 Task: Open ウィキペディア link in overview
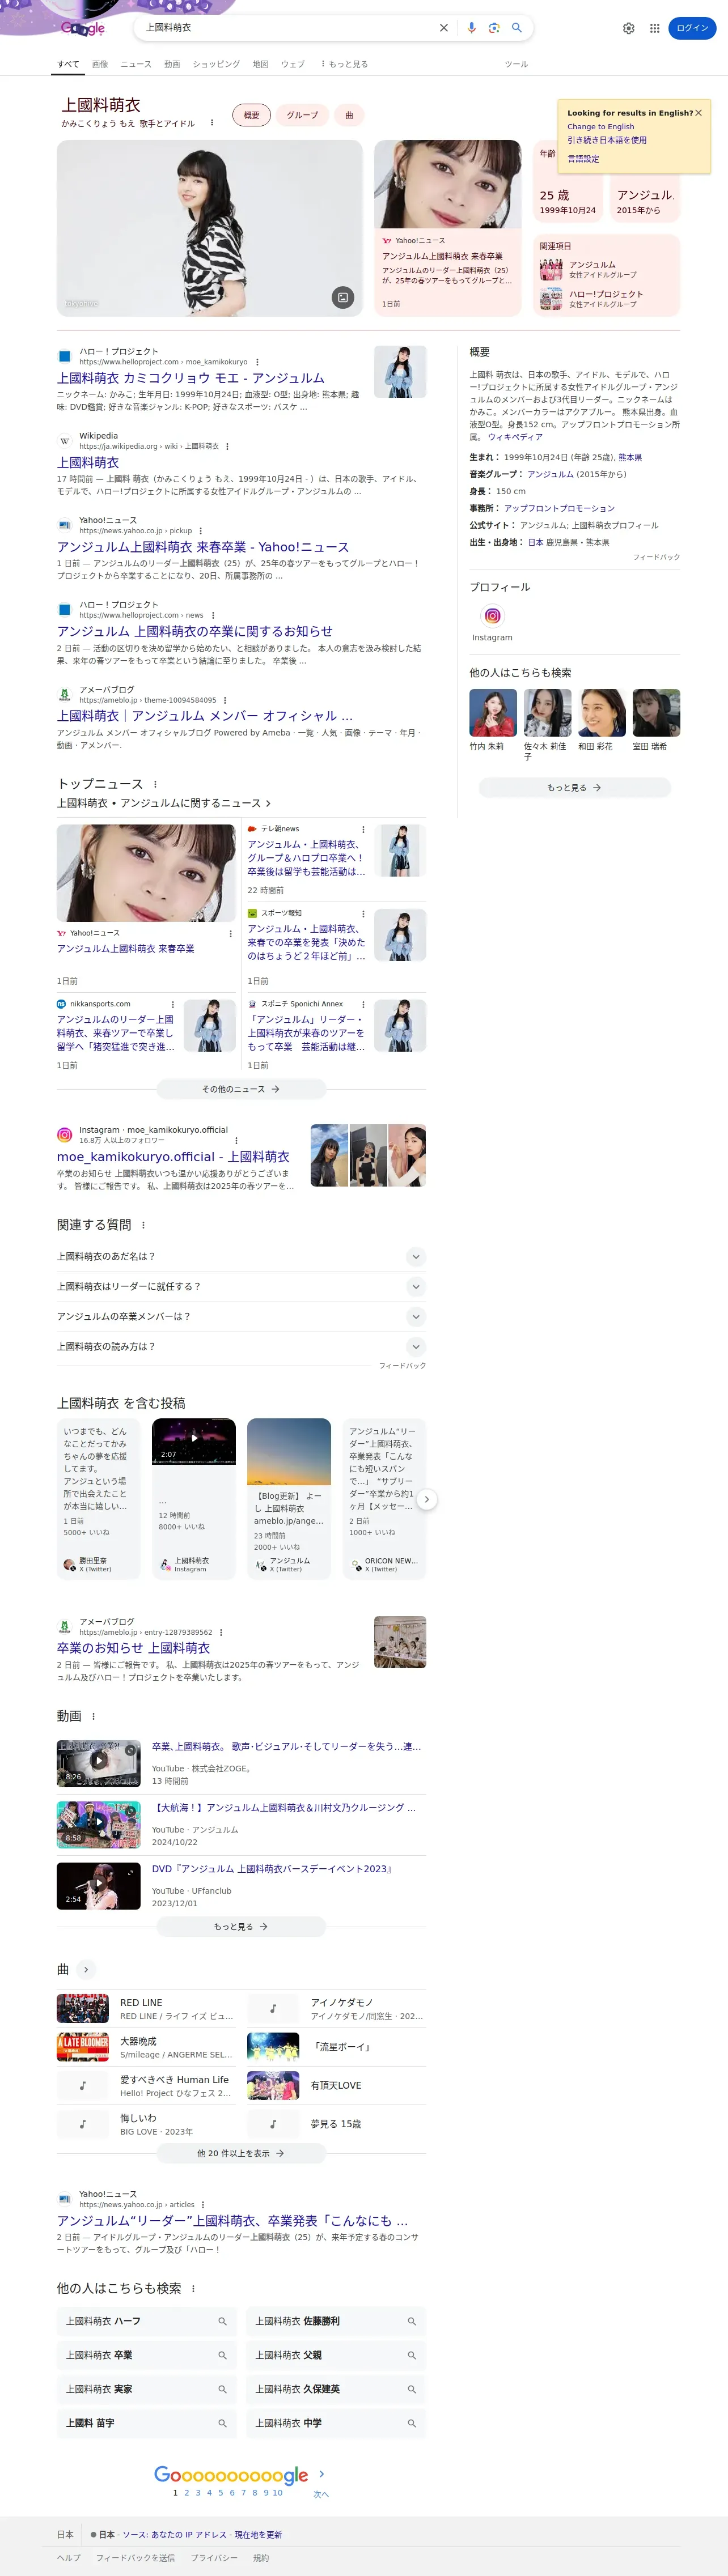pyautogui.click(x=515, y=437)
